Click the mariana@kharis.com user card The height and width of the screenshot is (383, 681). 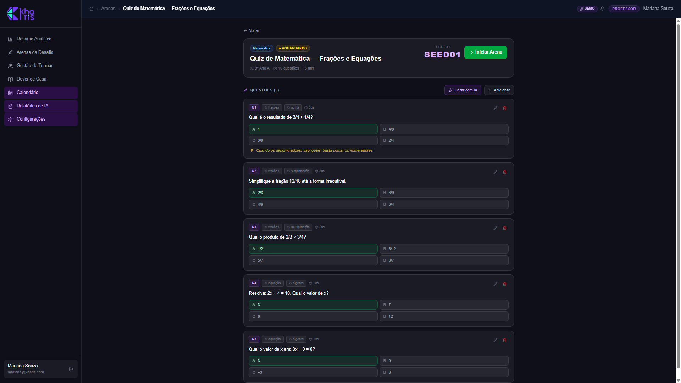(x=41, y=369)
